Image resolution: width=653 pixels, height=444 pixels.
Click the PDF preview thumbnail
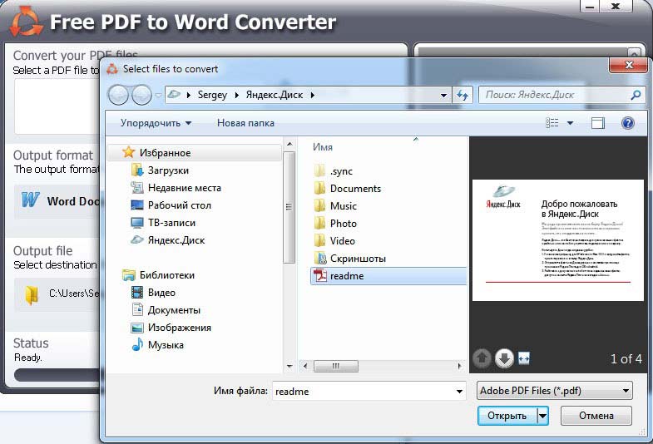pos(558,240)
